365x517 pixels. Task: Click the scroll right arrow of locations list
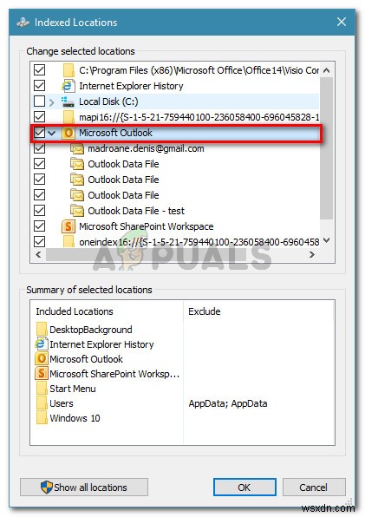[x=311, y=254]
